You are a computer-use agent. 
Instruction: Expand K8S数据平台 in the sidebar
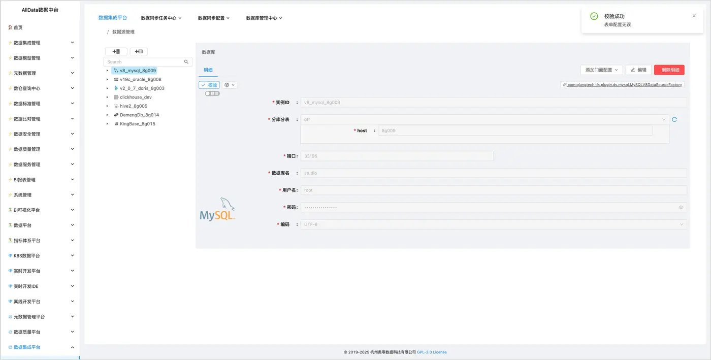[40, 256]
